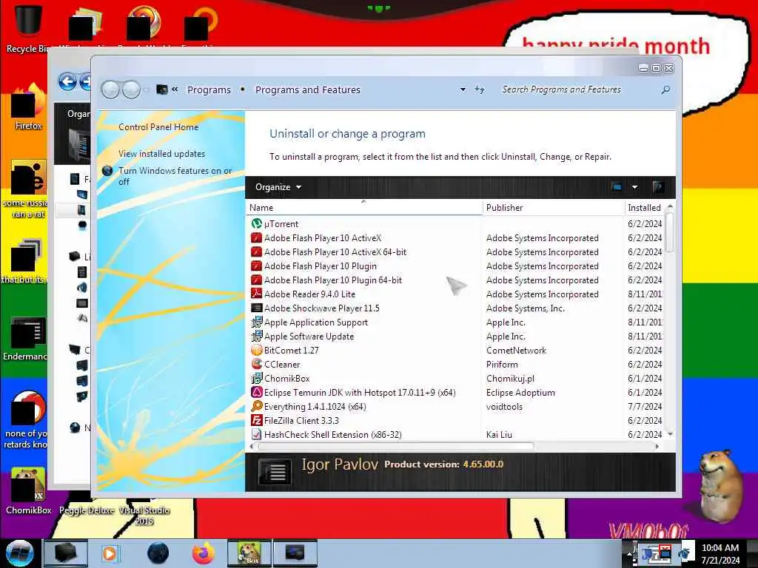Click the search magnifier icon

[665, 89]
